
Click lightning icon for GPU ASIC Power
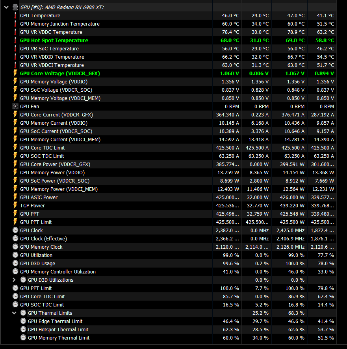(x=15, y=197)
